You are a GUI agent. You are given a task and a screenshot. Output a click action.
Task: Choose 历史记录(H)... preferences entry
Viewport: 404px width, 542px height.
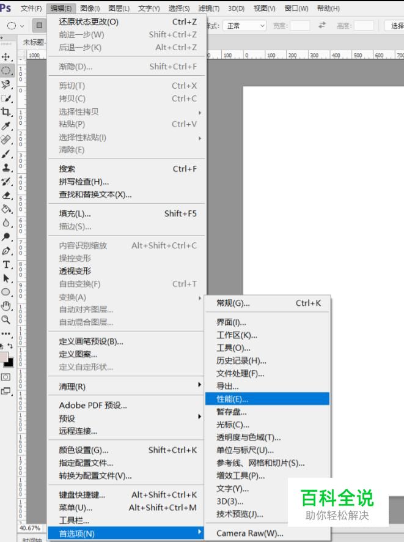[x=268, y=360]
